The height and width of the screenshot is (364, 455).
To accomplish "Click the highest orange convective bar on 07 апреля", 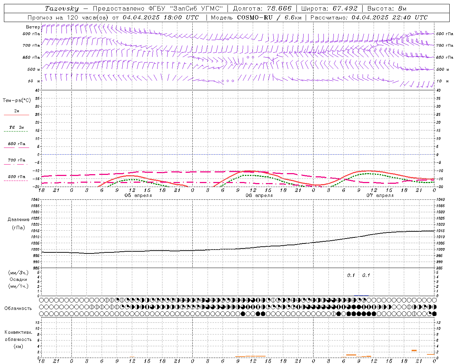I will 414,350.
